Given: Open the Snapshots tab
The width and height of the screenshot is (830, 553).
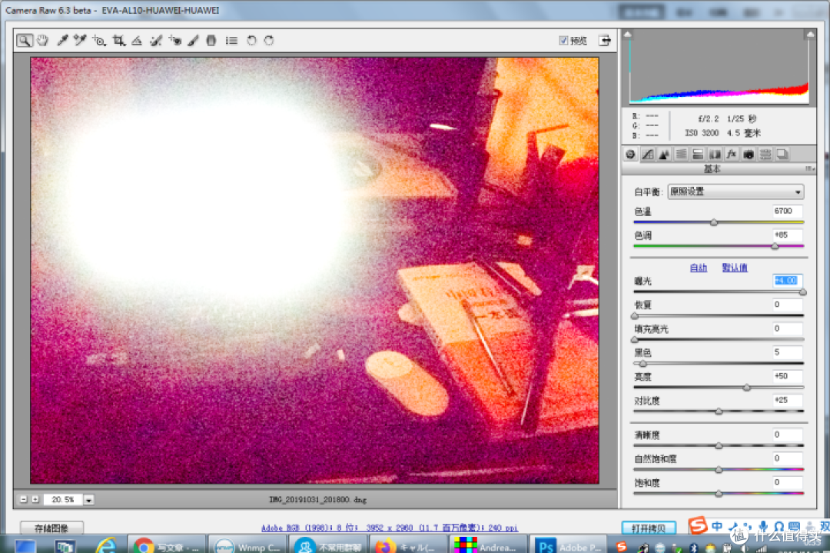Looking at the screenshot, I should [782, 154].
